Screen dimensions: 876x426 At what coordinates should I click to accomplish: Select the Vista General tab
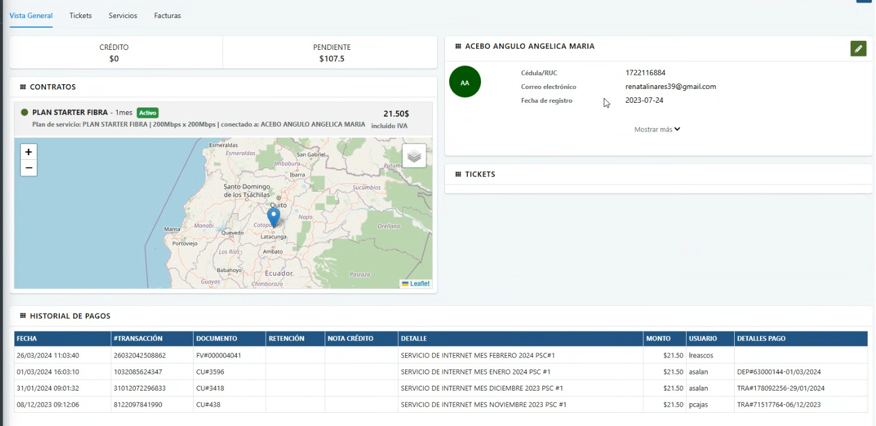(x=31, y=16)
